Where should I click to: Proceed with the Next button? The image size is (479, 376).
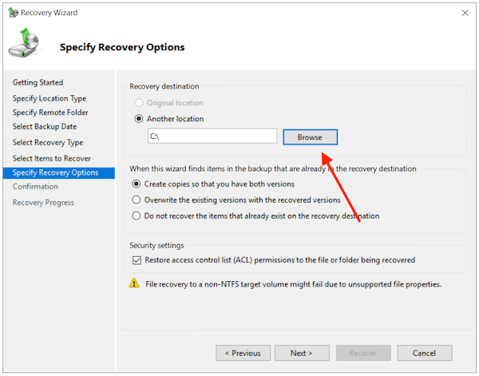point(301,353)
